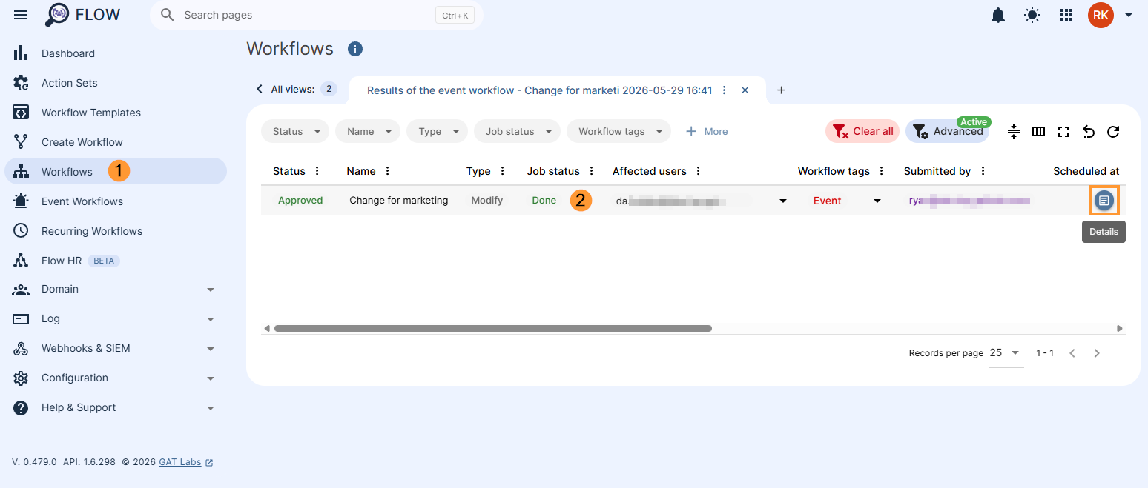Open Job status column menu
The height and width of the screenshot is (488, 1148).
click(x=592, y=171)
